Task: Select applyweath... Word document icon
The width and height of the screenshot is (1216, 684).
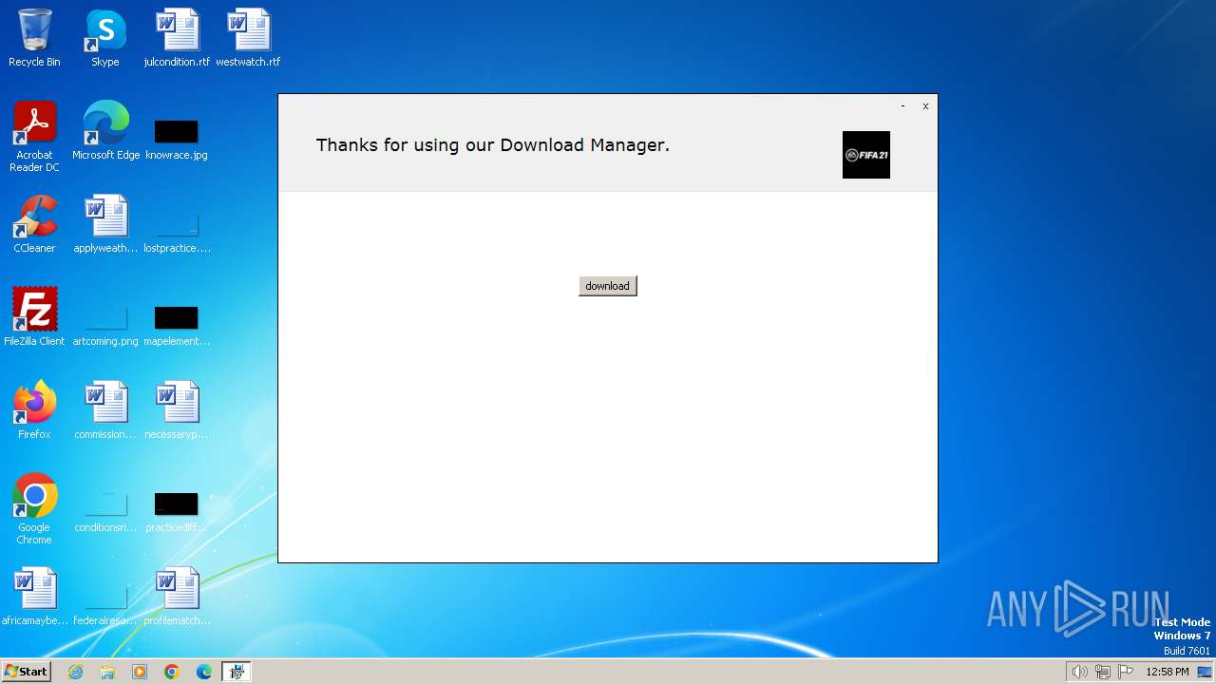Action: pyautogui.click(x=105, y=223)
